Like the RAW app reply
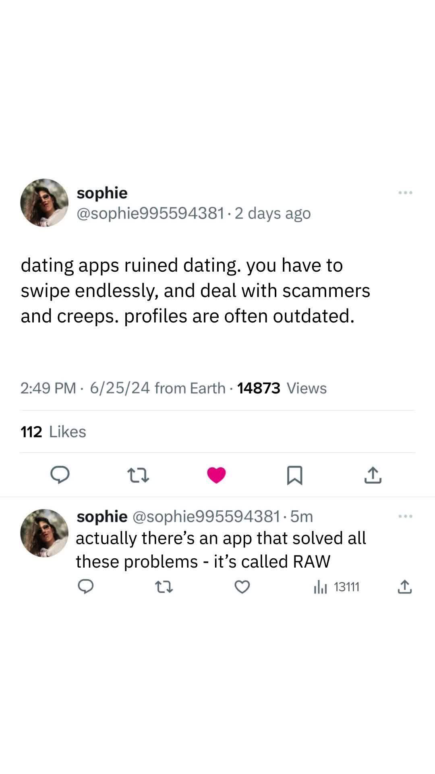This screenshot has height=774, width=435. tap(242, 587)
